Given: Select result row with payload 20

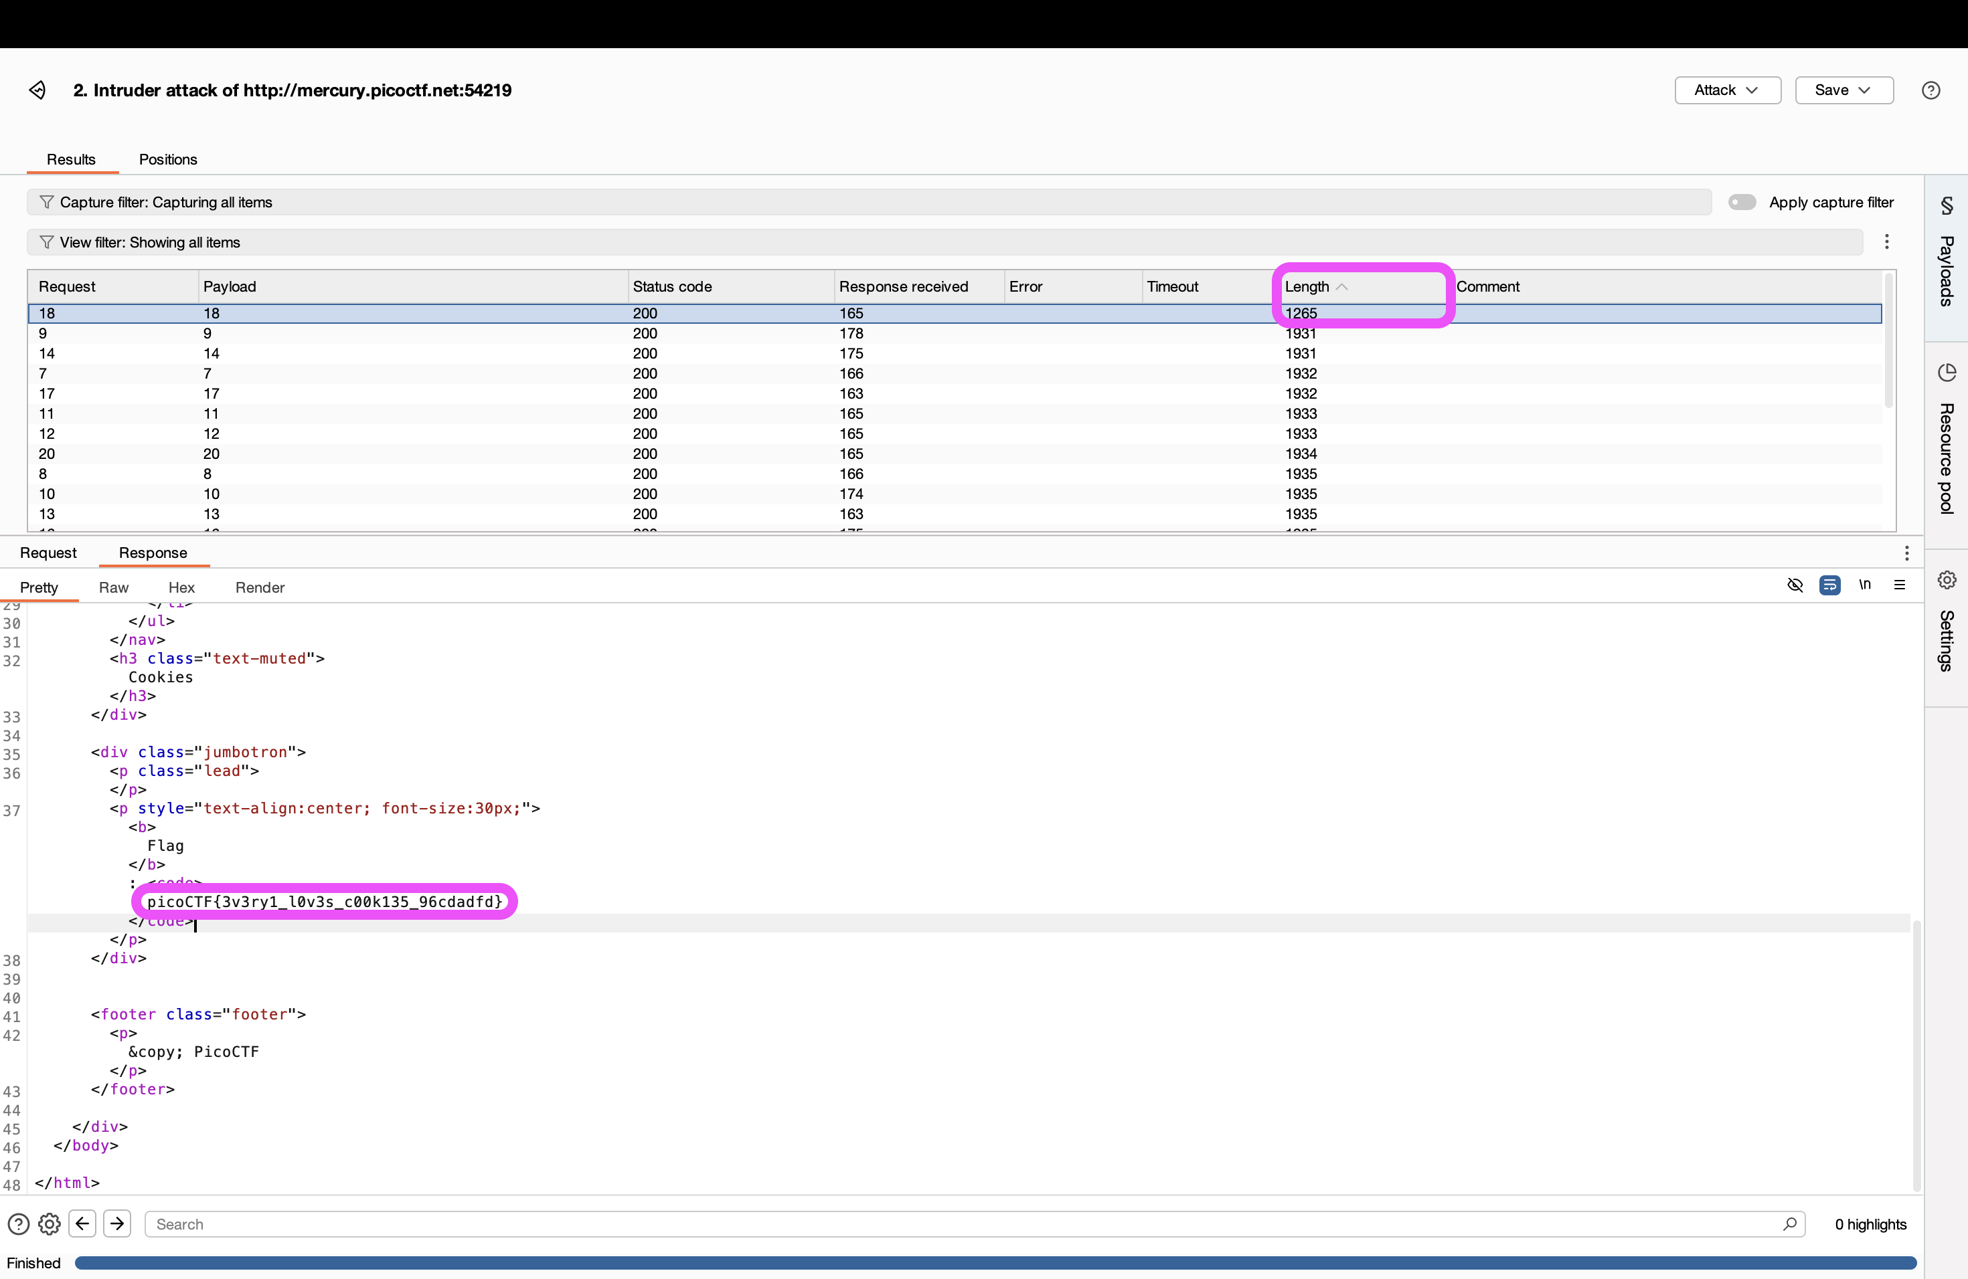Looking at the screenshot, I should pos(955,454).
